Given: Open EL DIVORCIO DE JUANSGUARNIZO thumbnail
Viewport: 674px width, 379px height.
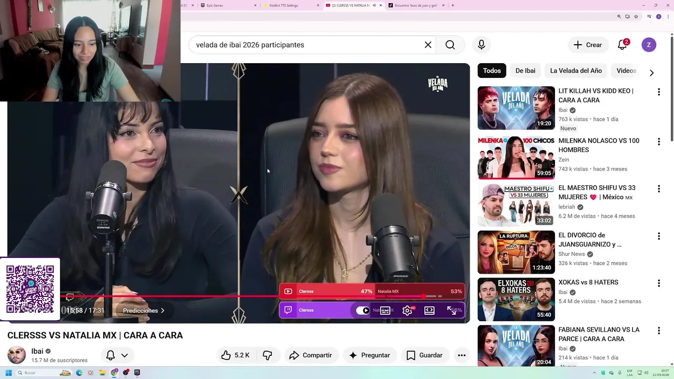Looking at the screenshot, I should pyautogui.click(x=516, y=252).
